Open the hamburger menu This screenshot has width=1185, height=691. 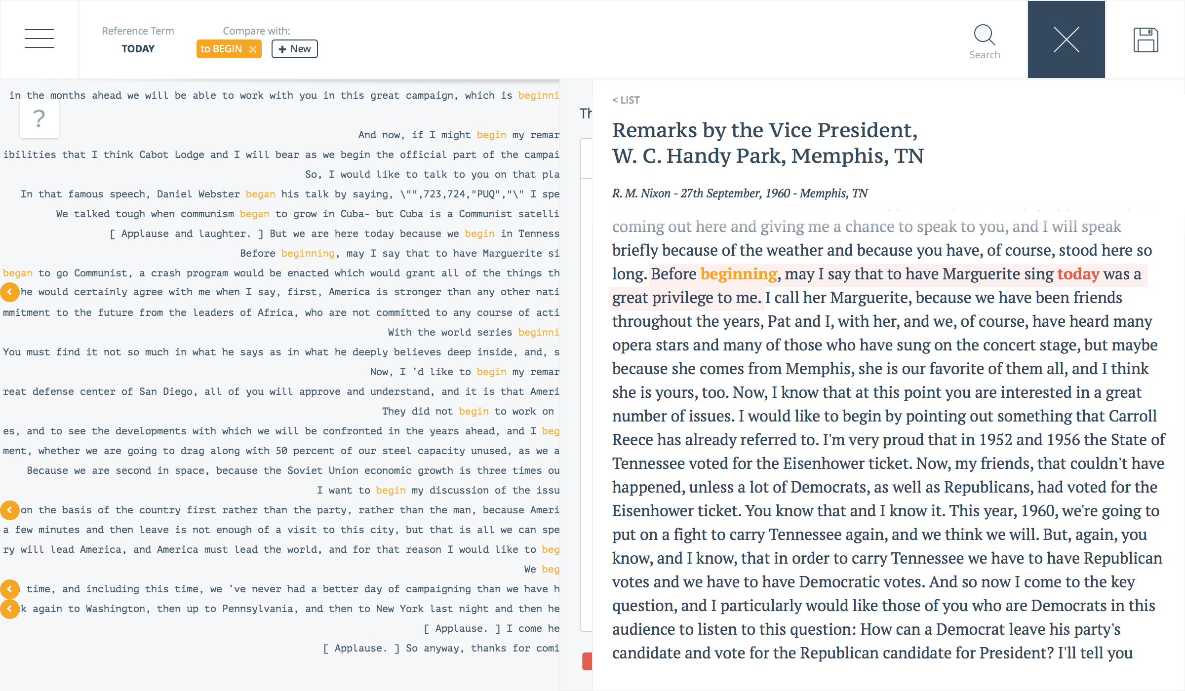(x=39, y=38)
